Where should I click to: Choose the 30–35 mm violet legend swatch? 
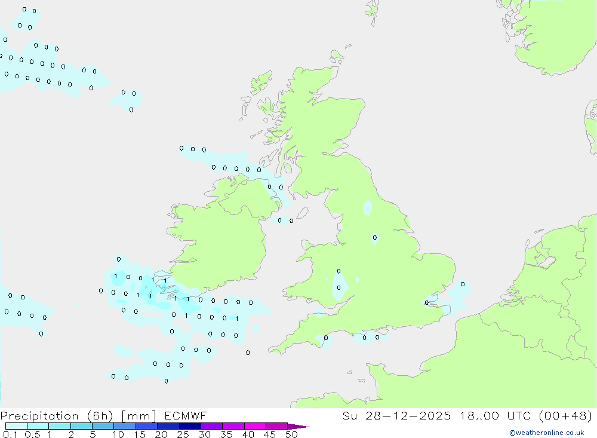[212, 426]
